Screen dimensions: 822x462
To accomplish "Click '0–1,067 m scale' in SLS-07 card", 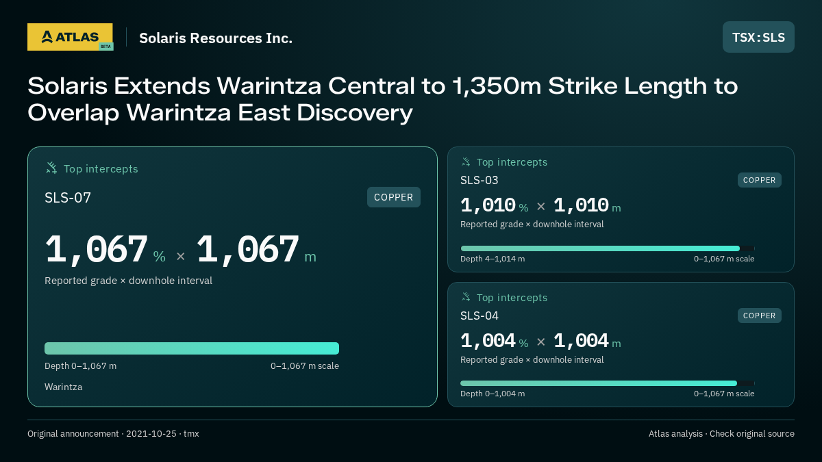I will 305,365.
